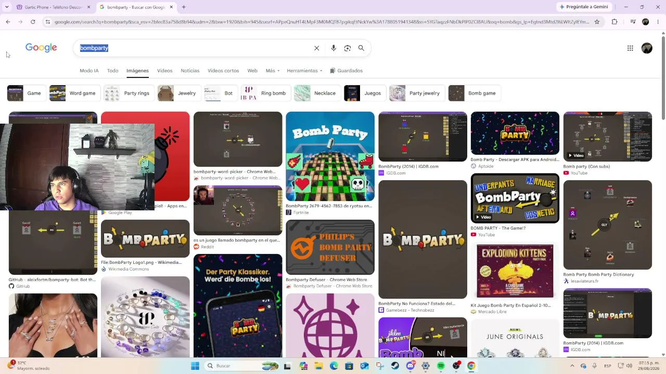Open the Wikimedia BombParty Logo thumbnail
This screenshot has width=666, height=374.
145,239
